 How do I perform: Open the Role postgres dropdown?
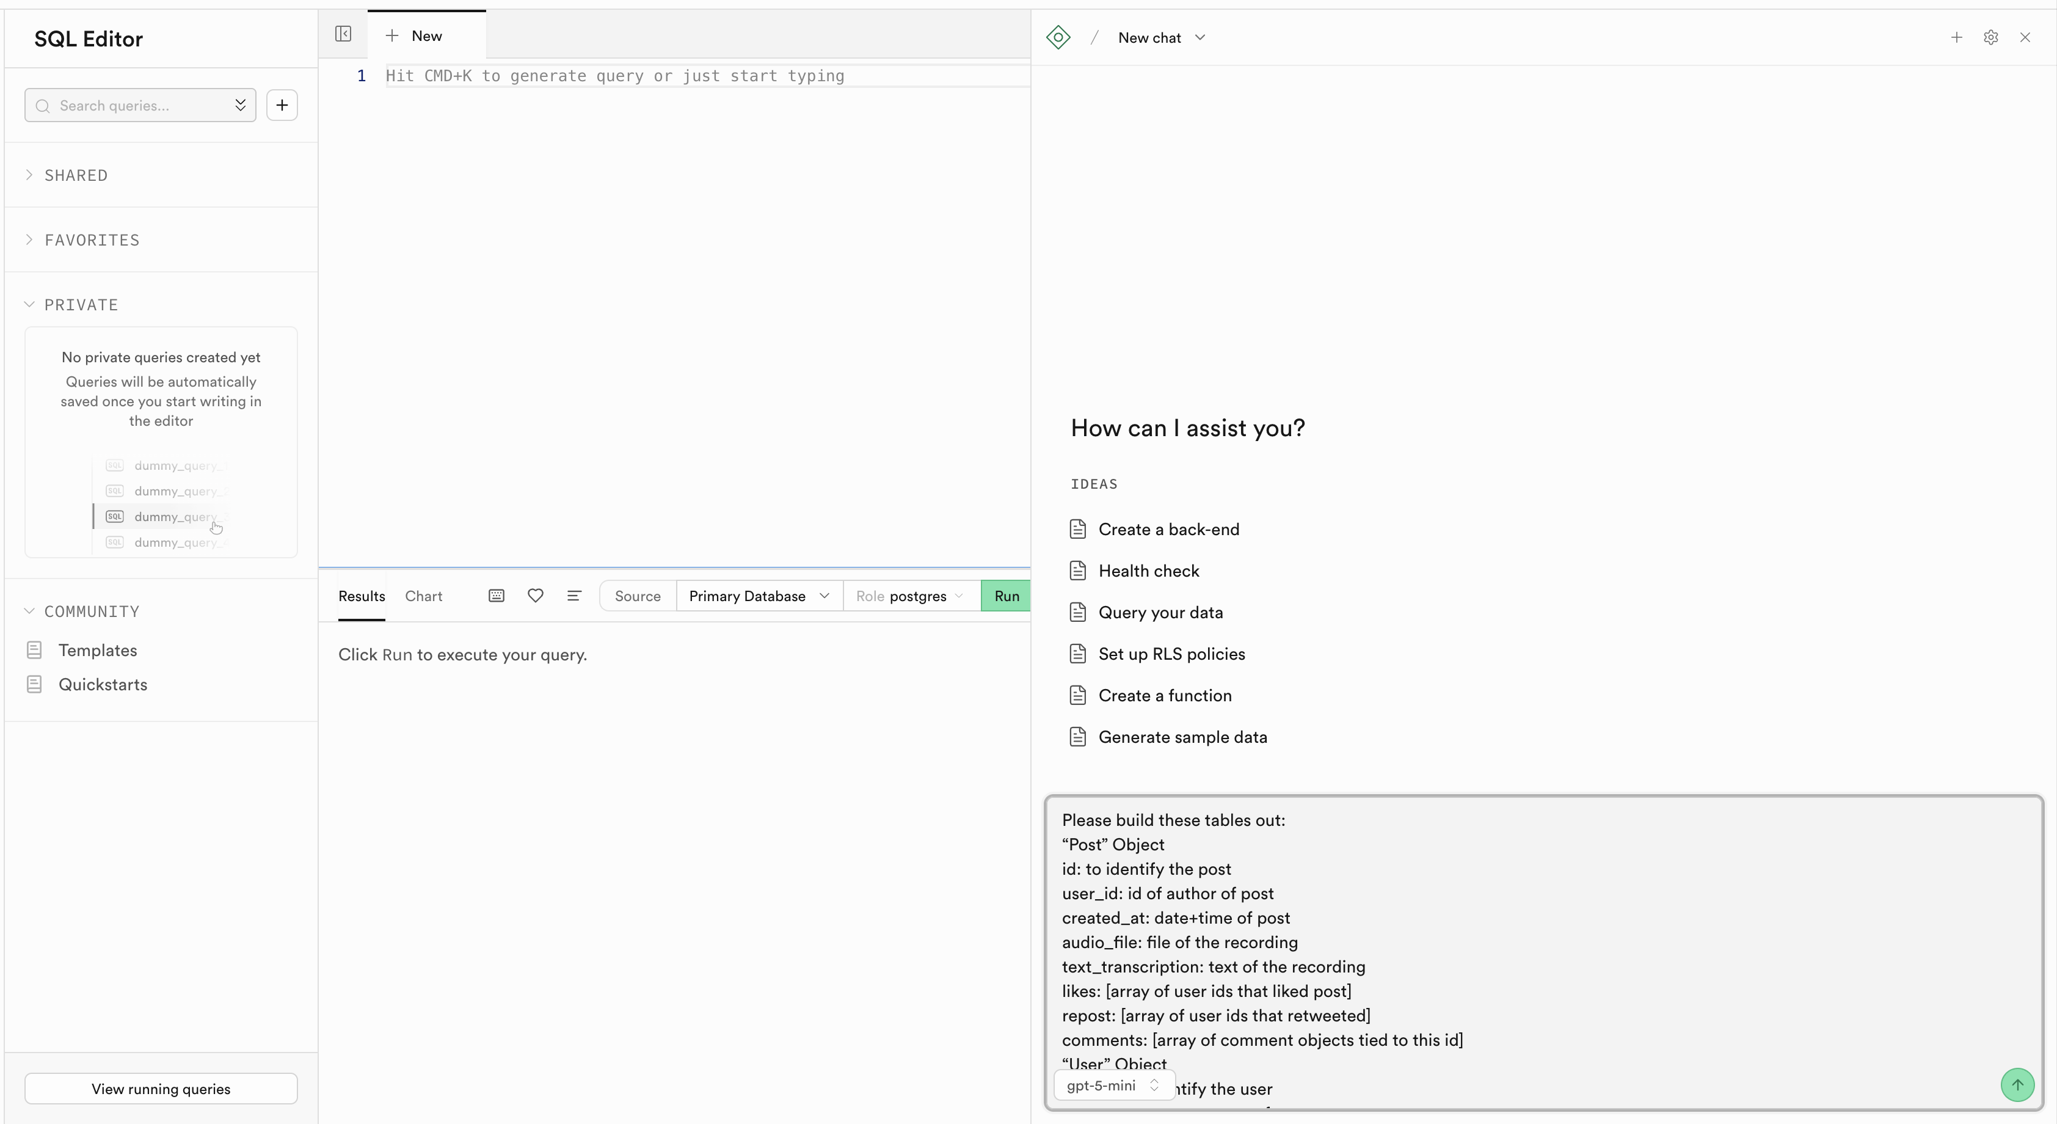(910, 595)
